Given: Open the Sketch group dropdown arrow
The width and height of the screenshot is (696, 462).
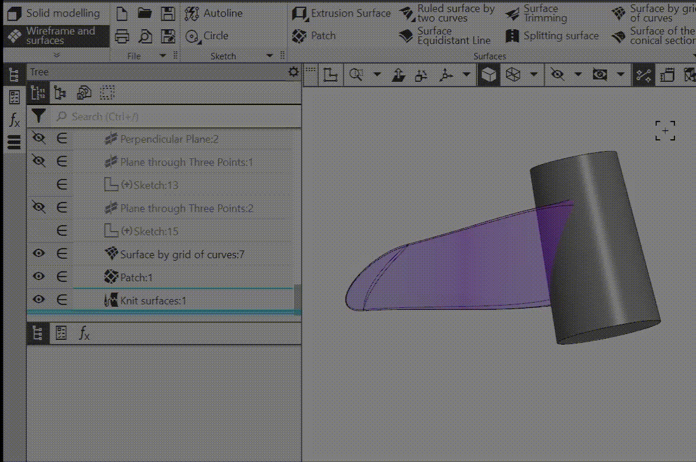Looking at the screenshot, I should point(270,56).
